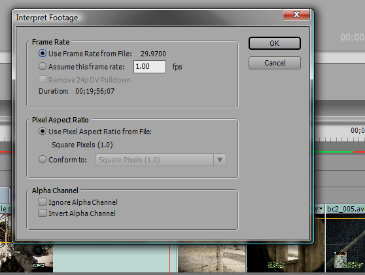Select Assume this frame rate option

tap(43, 66)
